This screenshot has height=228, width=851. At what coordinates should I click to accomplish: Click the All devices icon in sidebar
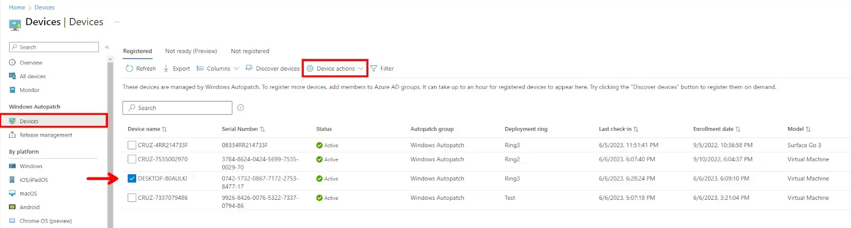click(x=12, y=76)
